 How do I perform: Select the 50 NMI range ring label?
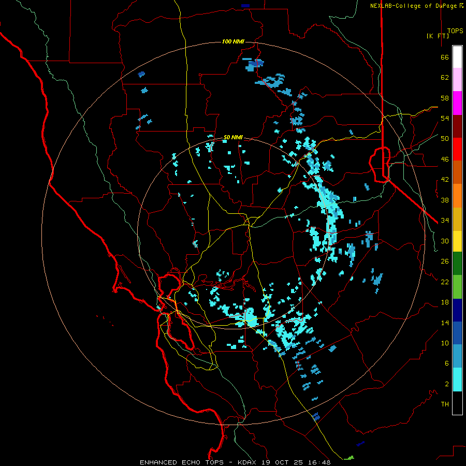click(233, 137)
